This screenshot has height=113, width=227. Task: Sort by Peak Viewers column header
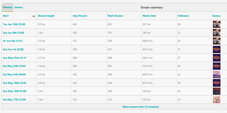pos(116,16)
